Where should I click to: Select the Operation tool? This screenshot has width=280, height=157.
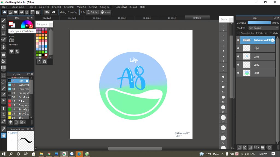pyautogui.click(x=3, y=115)
